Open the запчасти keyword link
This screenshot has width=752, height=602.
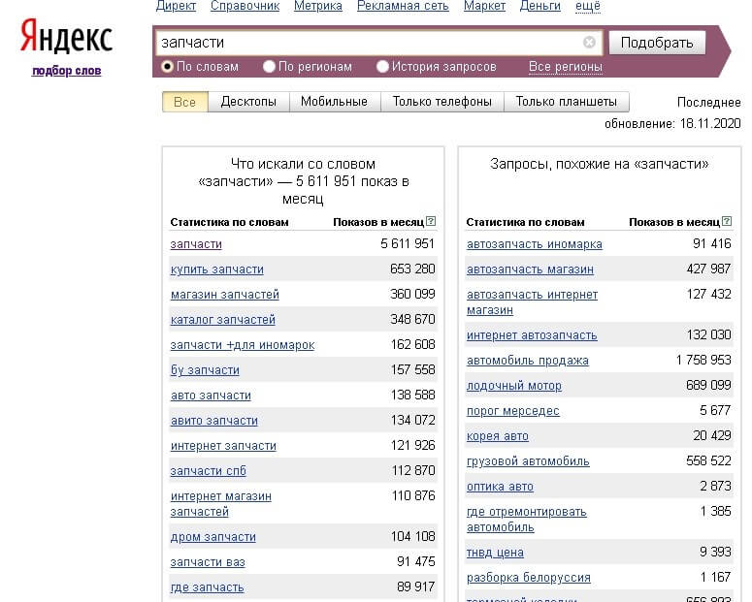pyautogui.click(x=196, y=244)
